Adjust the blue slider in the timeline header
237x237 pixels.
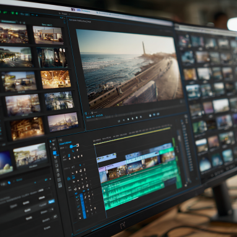(x=74, y=146)
